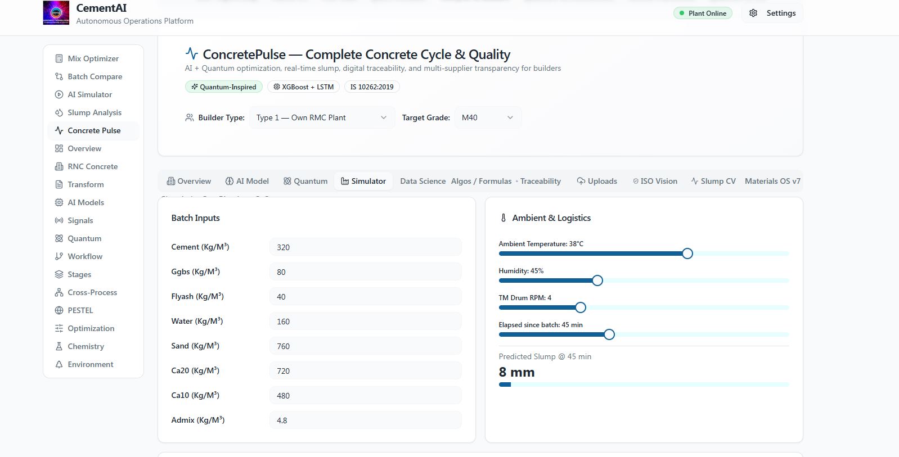The image size is (899, 457).
Task: Switch to the Quantum tab
Action: pyautogui.click(x=305, y=181)
